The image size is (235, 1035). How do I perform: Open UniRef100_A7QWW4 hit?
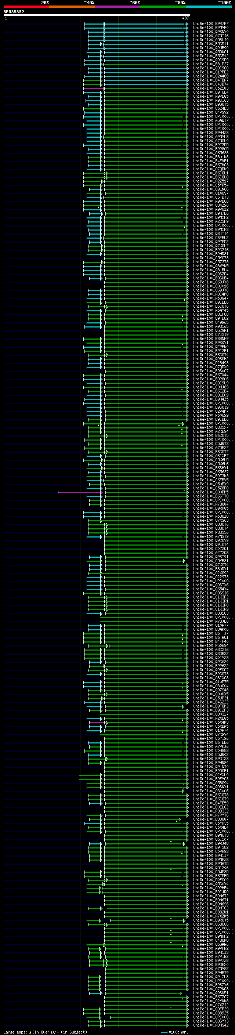click(211, 504)
